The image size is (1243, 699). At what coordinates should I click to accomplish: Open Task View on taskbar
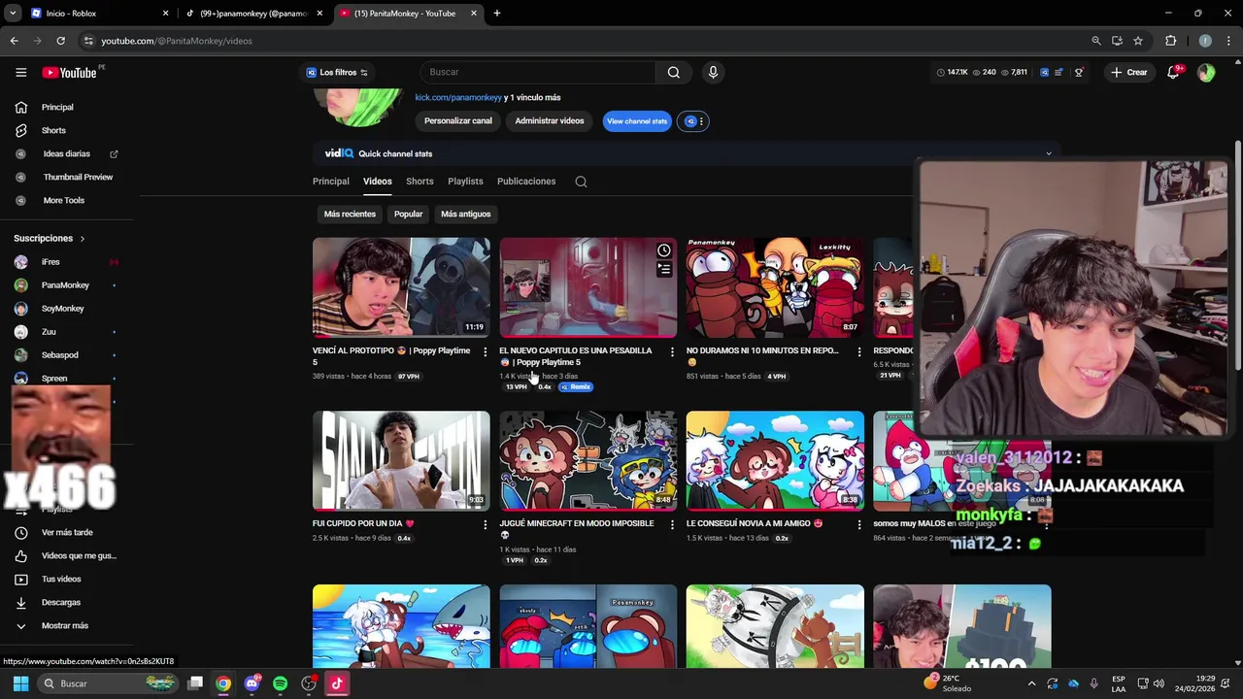[x=195, y=683]
